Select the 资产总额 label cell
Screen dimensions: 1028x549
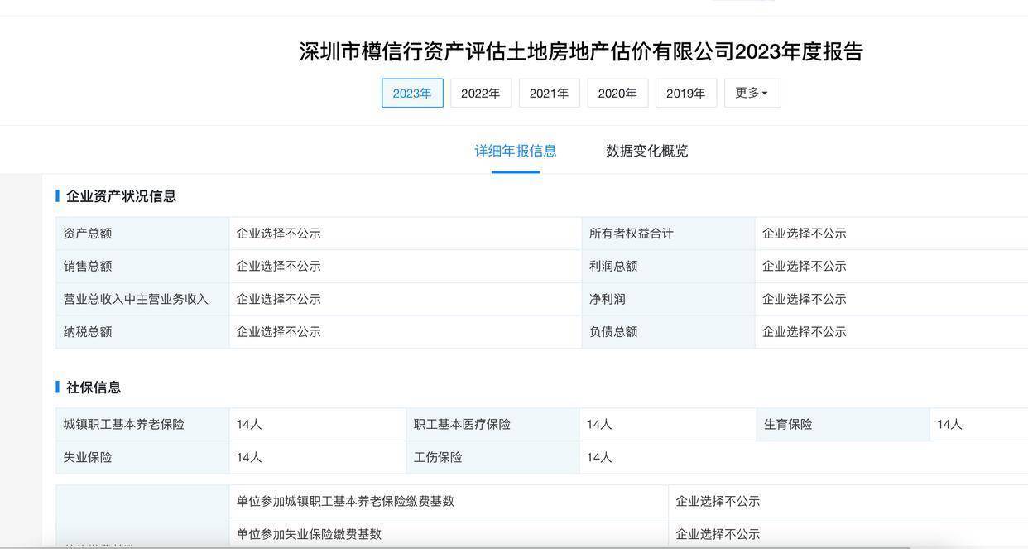88,234
